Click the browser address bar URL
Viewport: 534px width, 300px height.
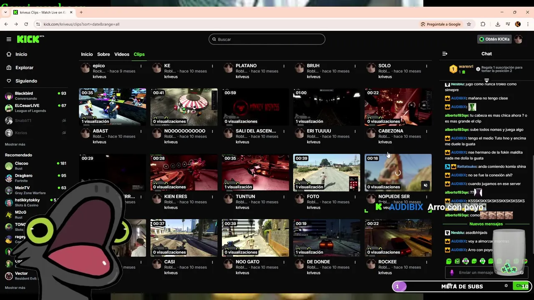(x=81, y=24)
